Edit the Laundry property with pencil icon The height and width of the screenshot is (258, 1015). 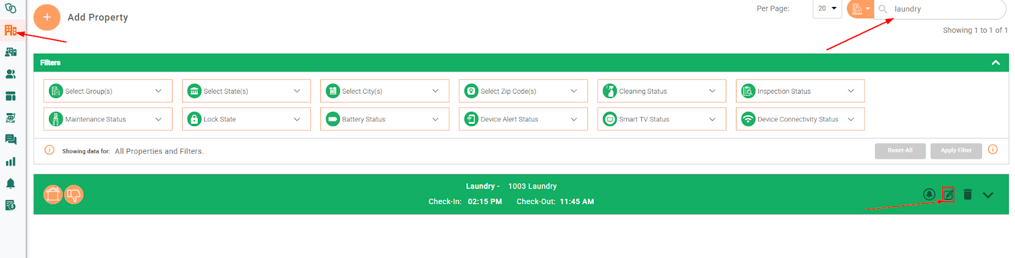click(x=948, y=194)
